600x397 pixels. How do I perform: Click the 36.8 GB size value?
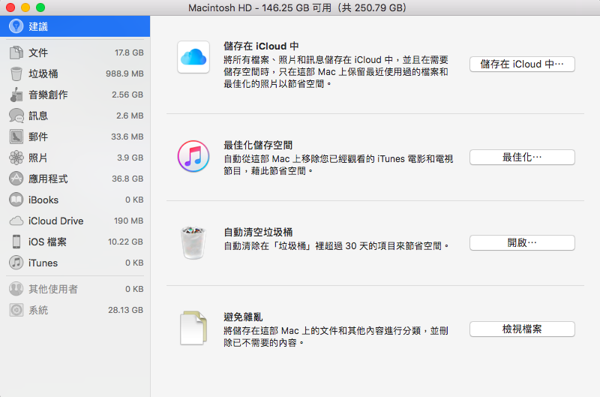[127, 179]
